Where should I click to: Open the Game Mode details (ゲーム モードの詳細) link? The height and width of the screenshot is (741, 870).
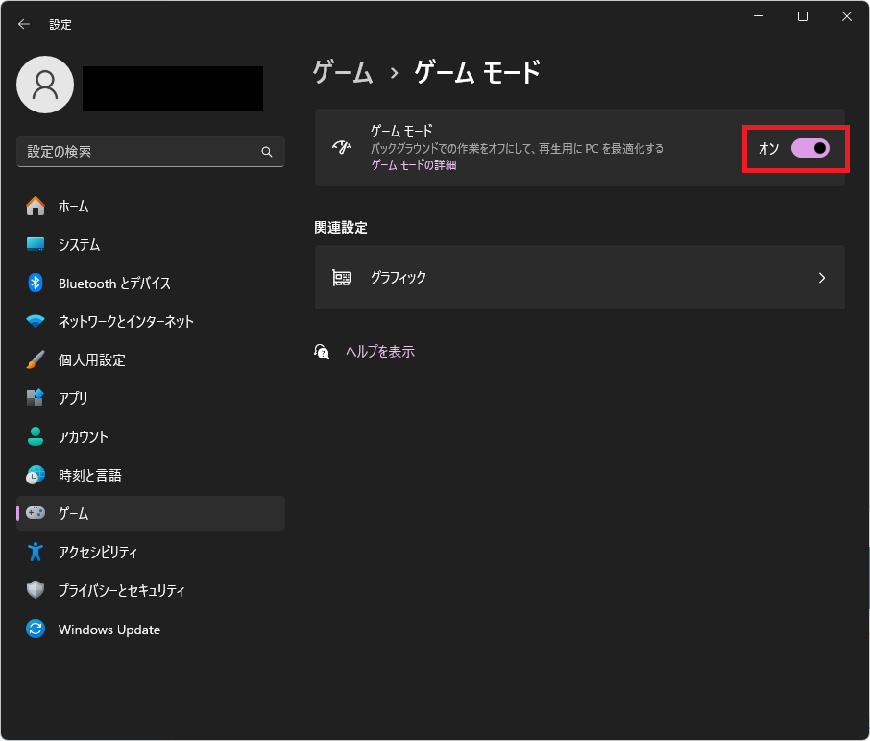[x=414, y=165]
